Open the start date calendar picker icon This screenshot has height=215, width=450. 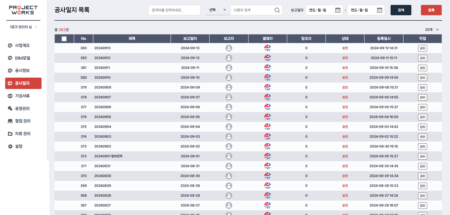point(338,10)
